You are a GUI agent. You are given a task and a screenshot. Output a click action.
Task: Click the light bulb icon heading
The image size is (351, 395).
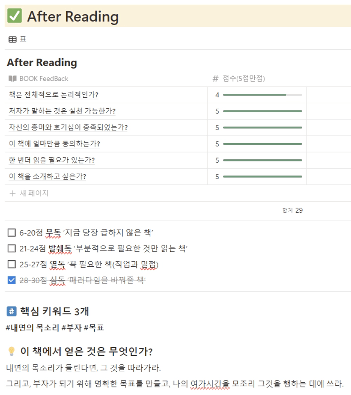(11, 351)
